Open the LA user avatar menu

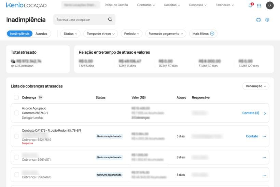tap(270, 5)
